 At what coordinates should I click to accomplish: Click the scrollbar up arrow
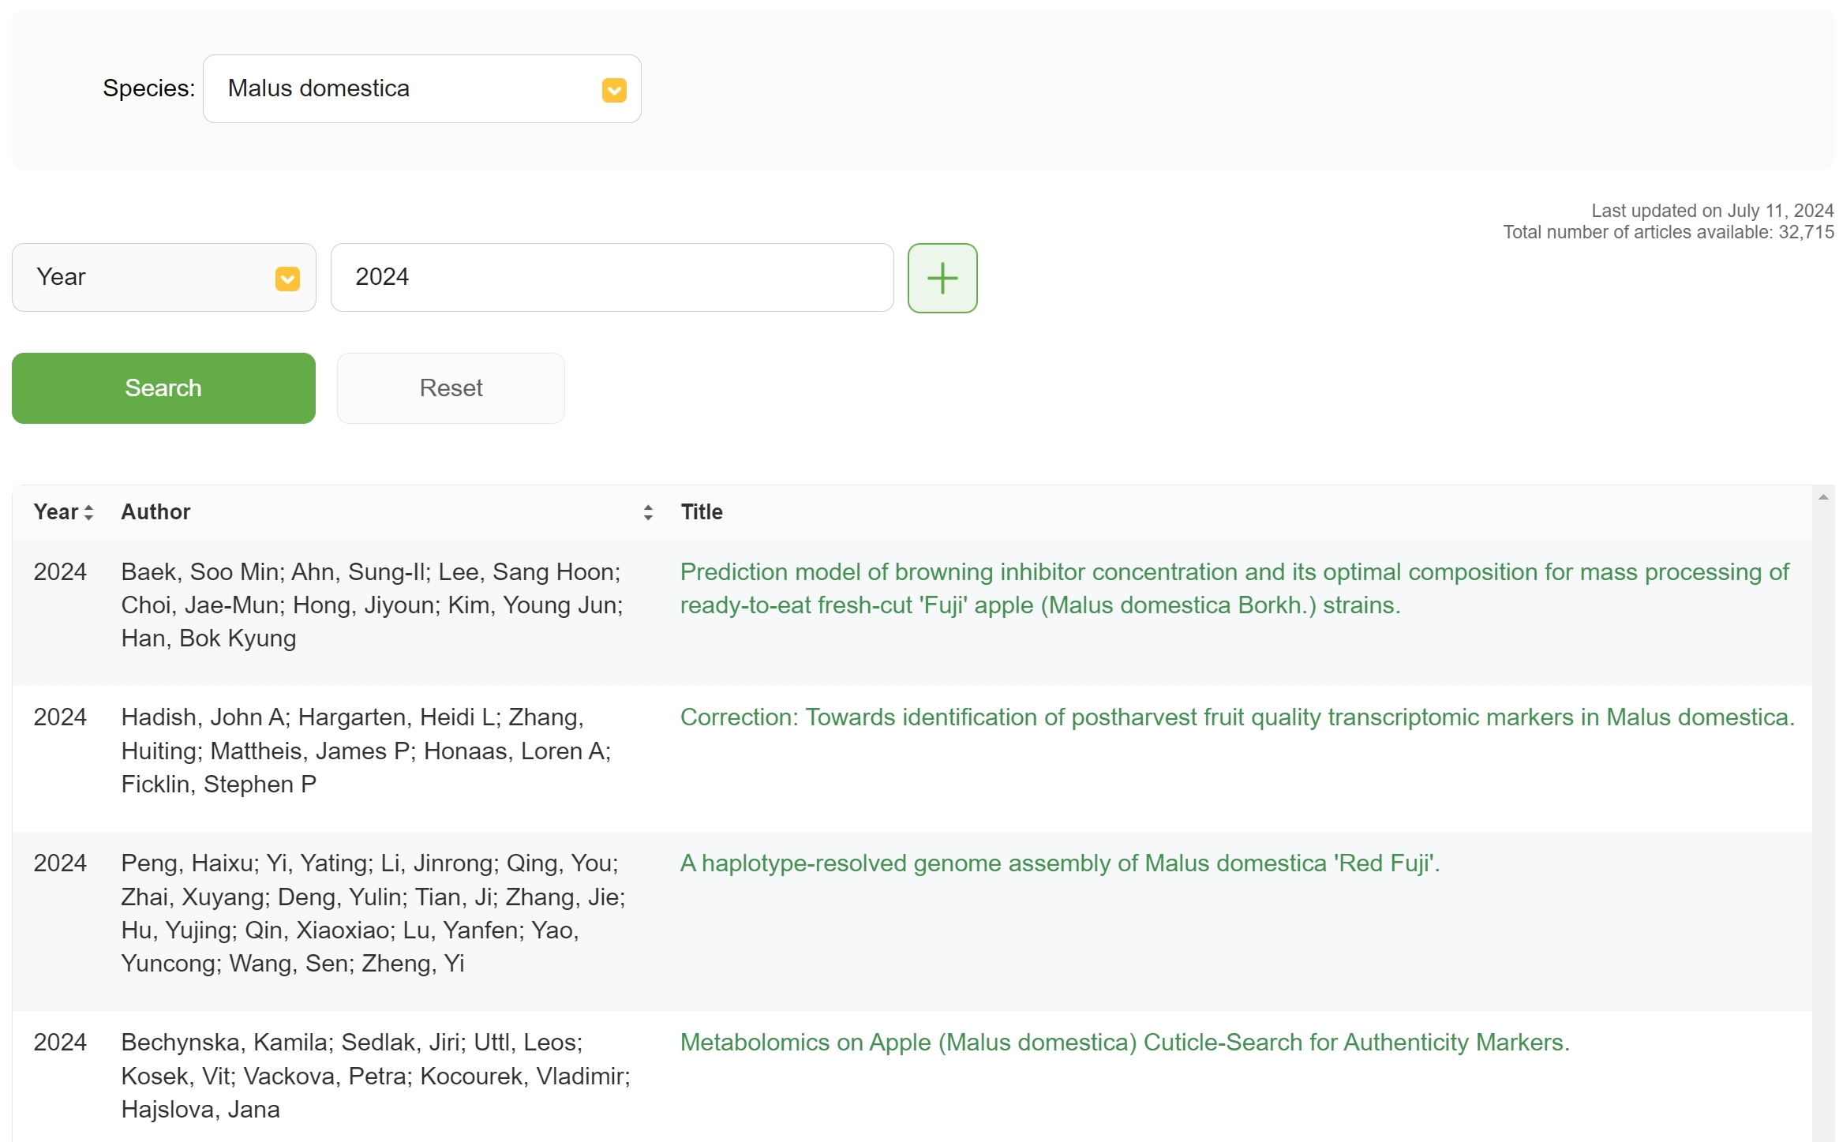(1822, 497)
